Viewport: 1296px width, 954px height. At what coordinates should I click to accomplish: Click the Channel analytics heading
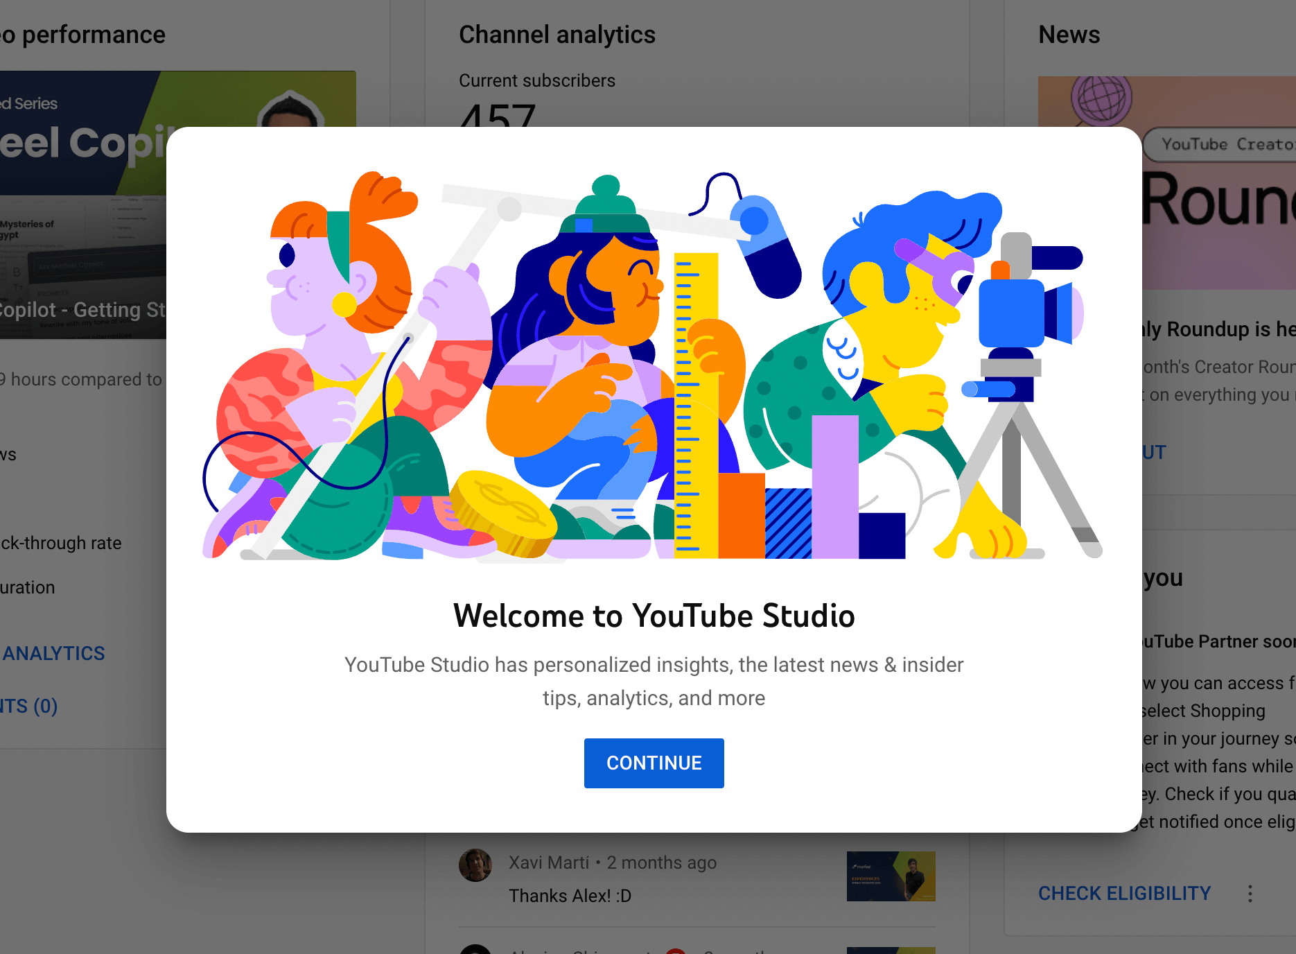tap(557, 35)
